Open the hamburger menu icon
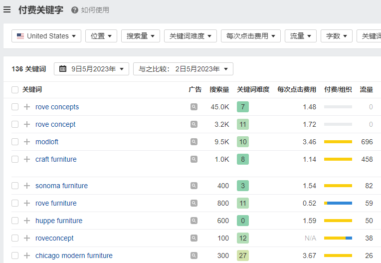 coord(7,9)
